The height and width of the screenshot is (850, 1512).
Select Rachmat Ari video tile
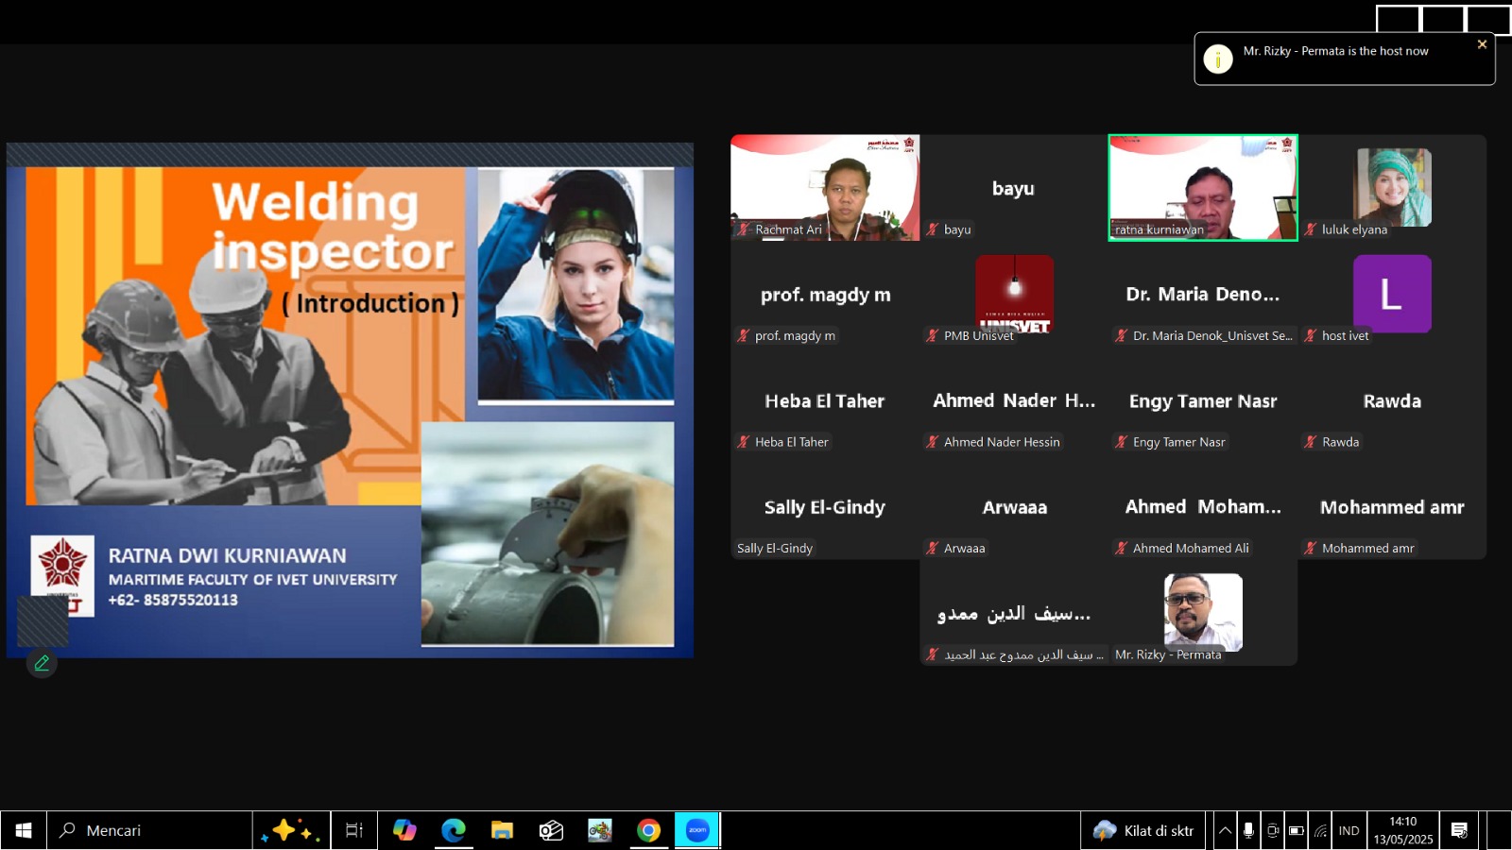825,188
